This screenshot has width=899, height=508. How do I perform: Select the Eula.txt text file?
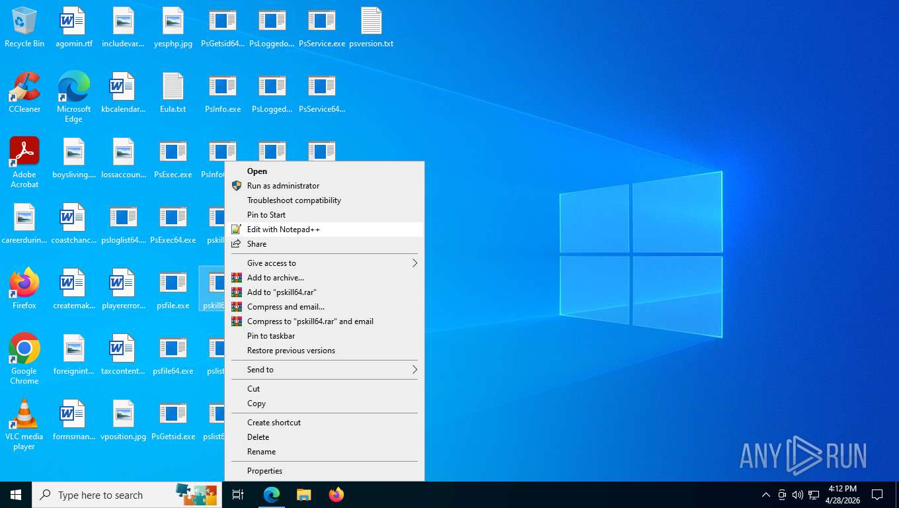click(173, 93)
